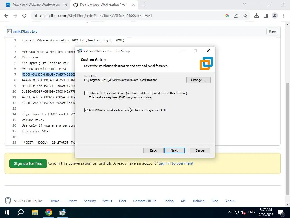Bookmark this page with the star
Screen dimensions: 290x218
coord(245,16)
